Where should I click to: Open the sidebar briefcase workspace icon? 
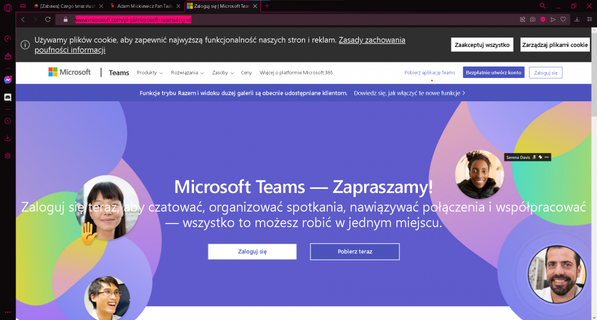(x=8, y=56)
